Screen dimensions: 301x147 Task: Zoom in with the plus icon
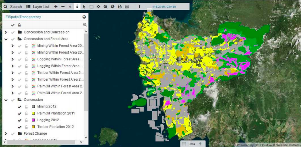coord(56,7)
